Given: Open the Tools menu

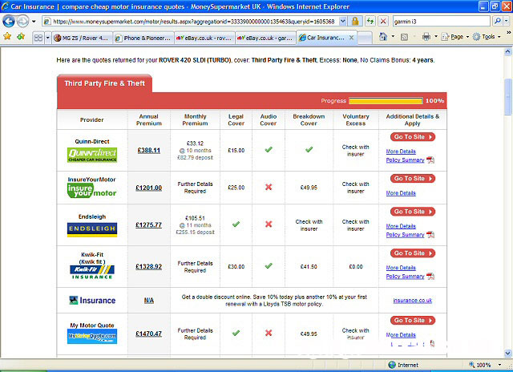Looking at the screenshot, I should (x=487, y=37).
